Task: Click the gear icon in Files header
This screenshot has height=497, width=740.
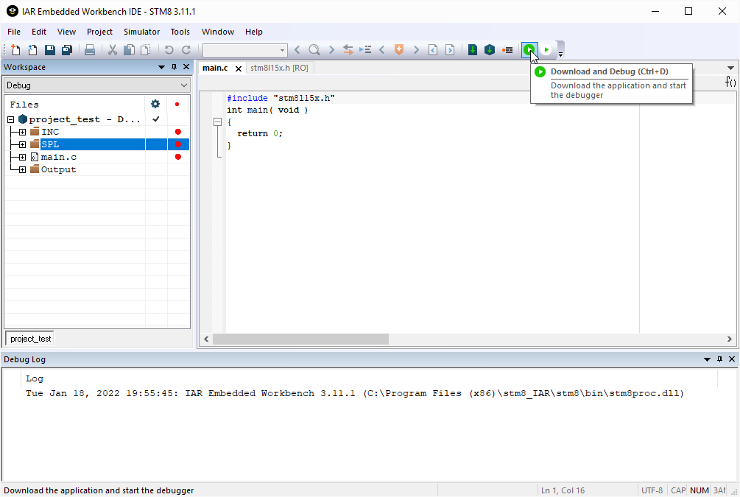Action: [155, 104]
